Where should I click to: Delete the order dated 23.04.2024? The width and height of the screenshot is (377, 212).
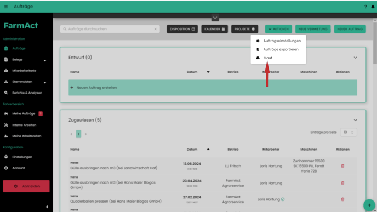pos(342,183)
